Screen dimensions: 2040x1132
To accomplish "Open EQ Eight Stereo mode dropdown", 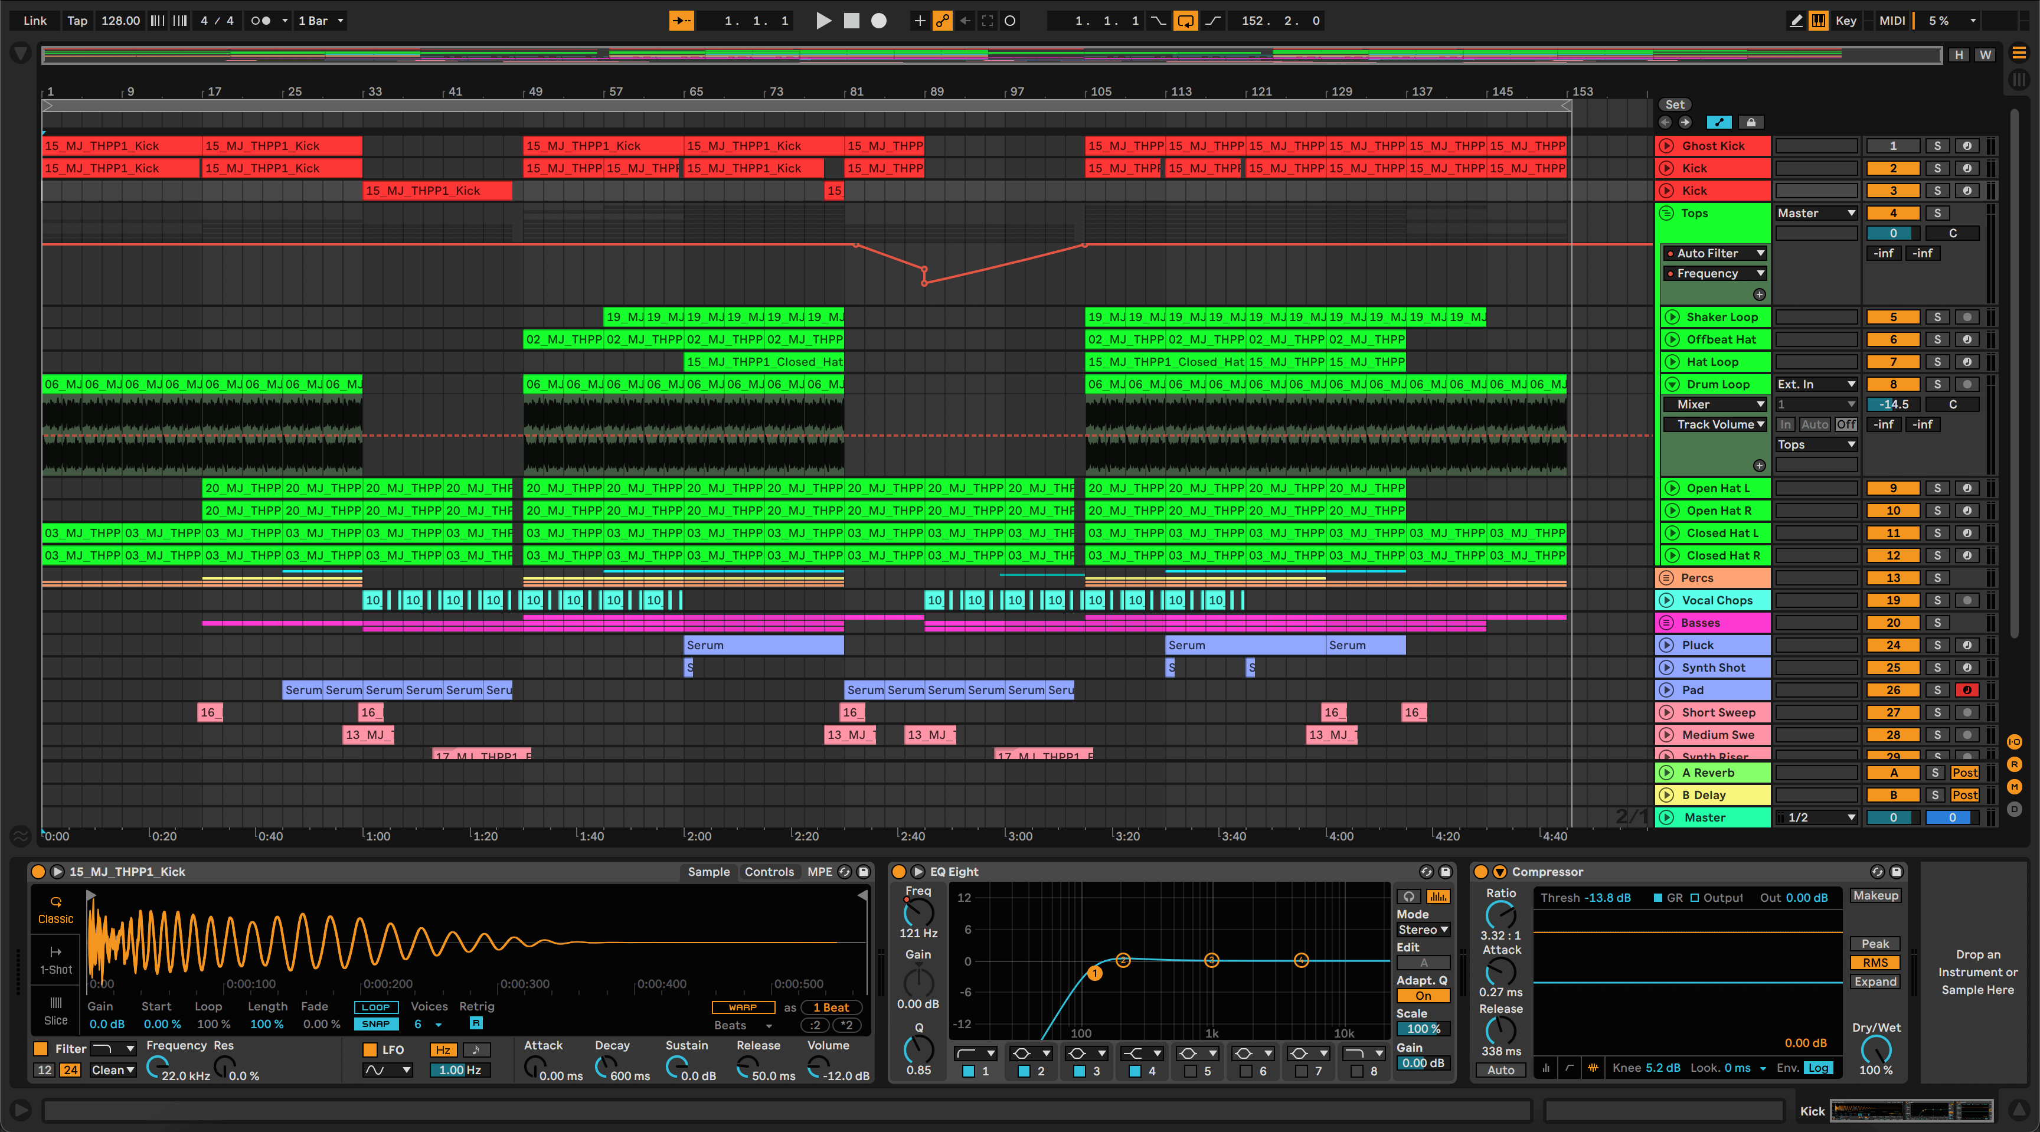I will pos(1423,930).
